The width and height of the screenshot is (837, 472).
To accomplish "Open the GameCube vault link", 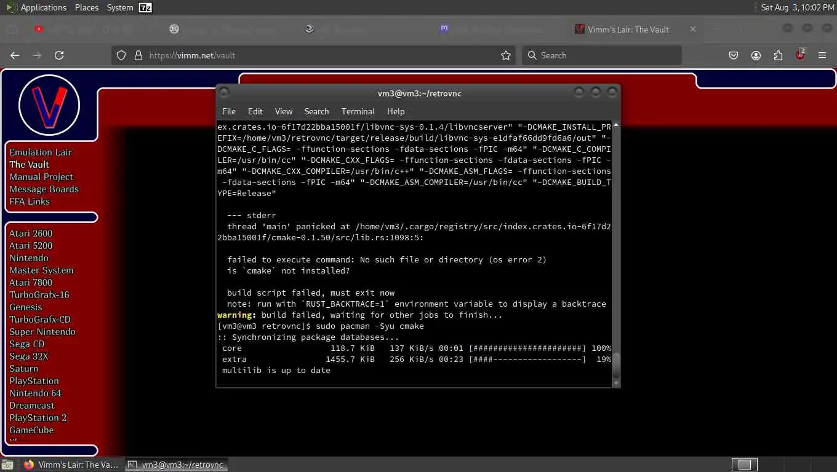I will [x=31, y=430].
